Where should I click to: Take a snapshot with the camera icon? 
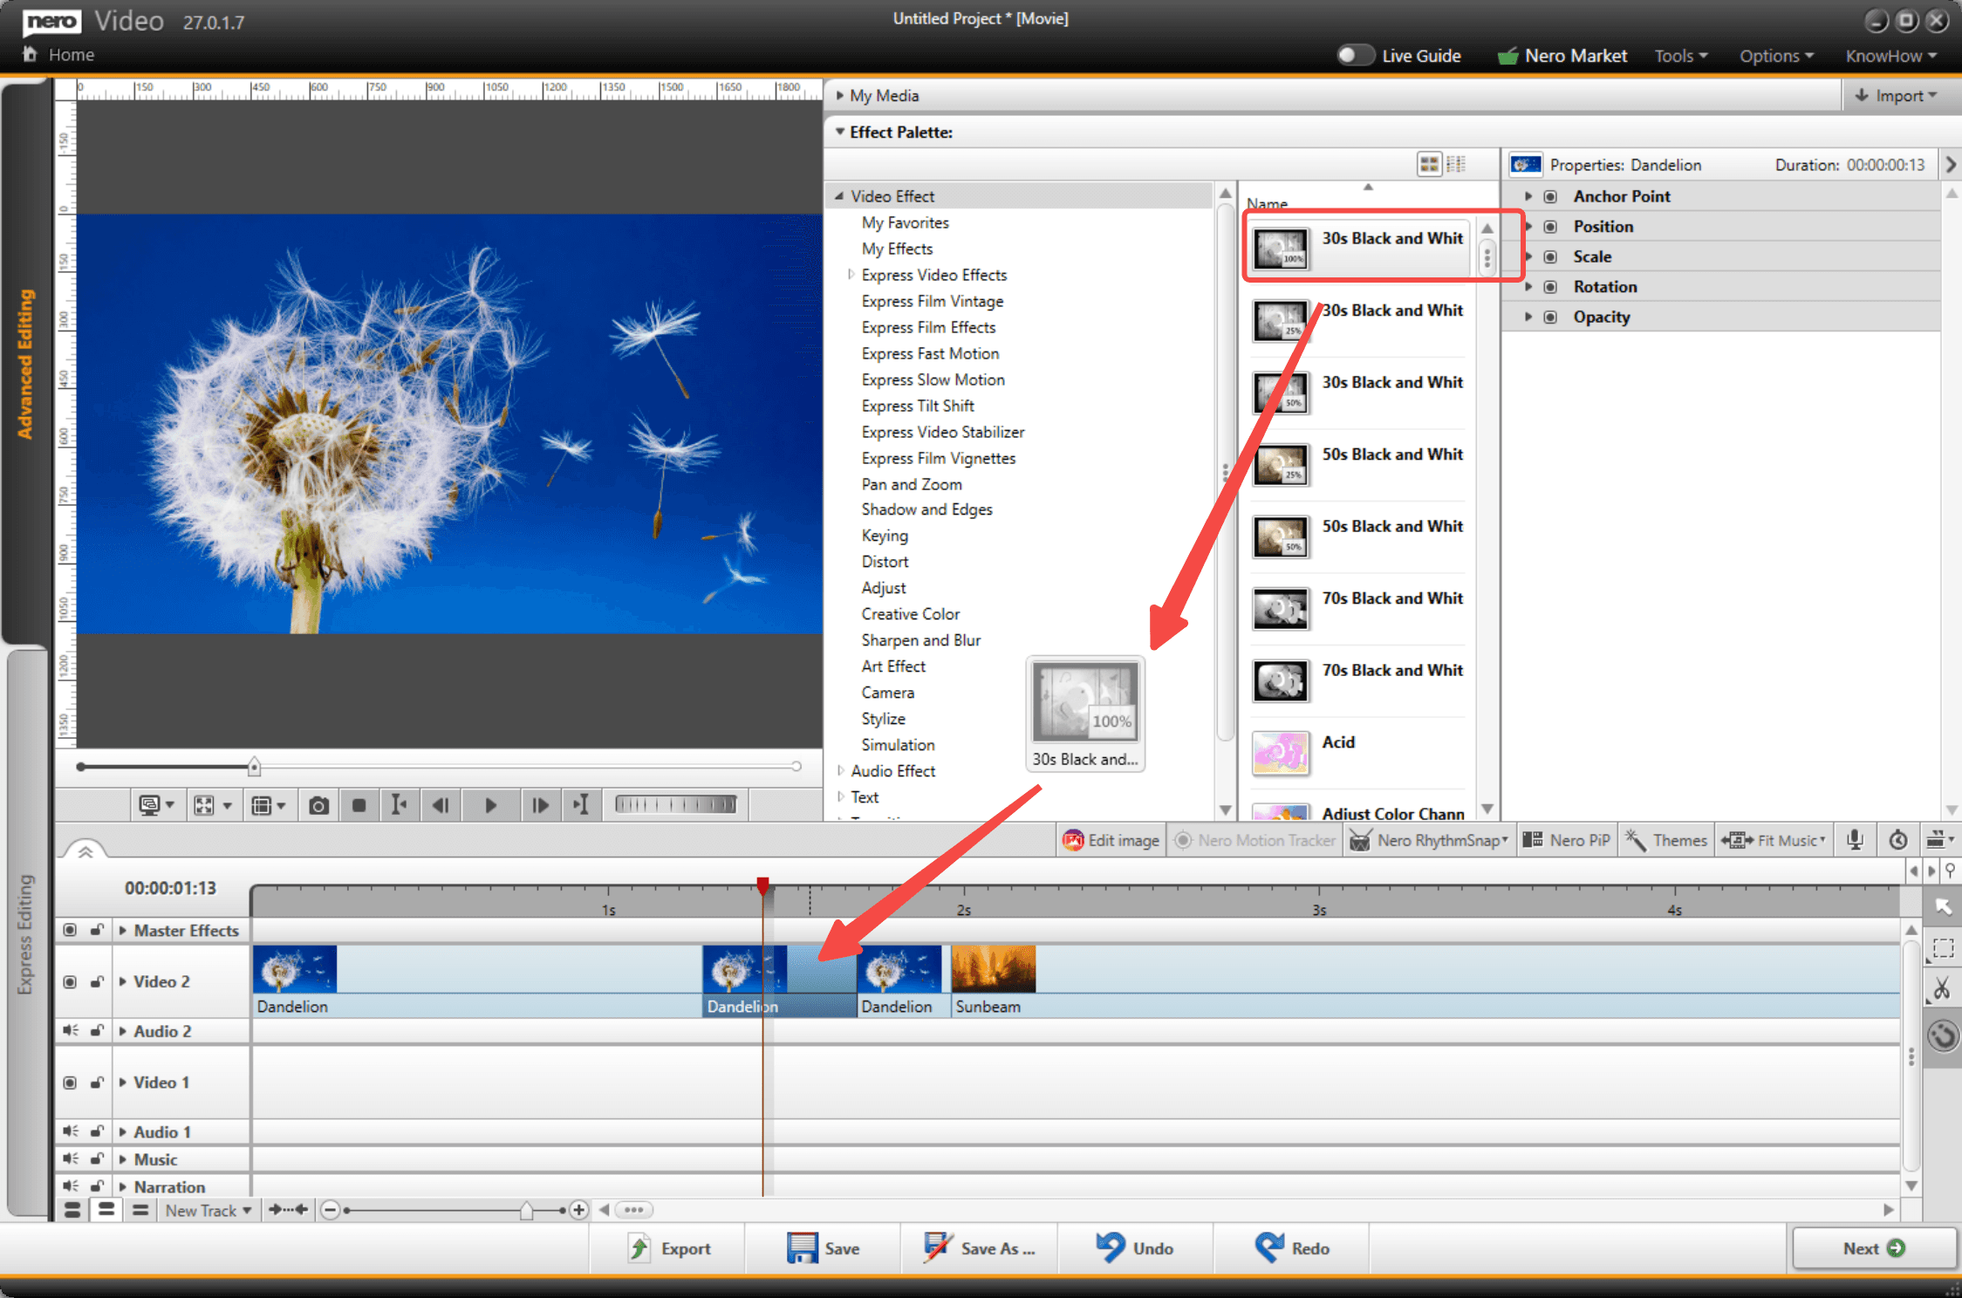[318, 805]
